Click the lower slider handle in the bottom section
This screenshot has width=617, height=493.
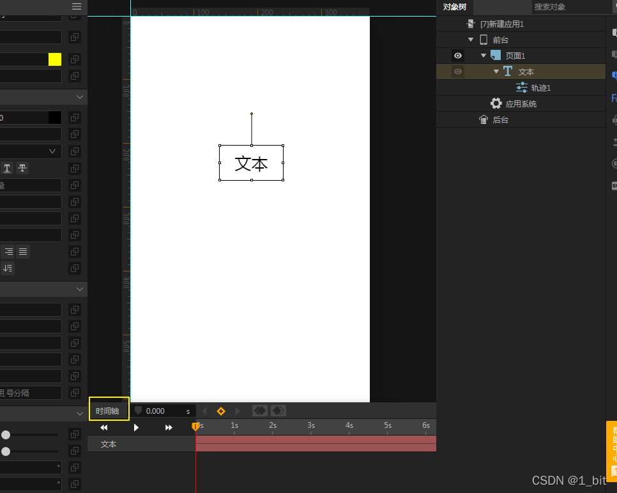pyautogui.click(x=6, y=451)
